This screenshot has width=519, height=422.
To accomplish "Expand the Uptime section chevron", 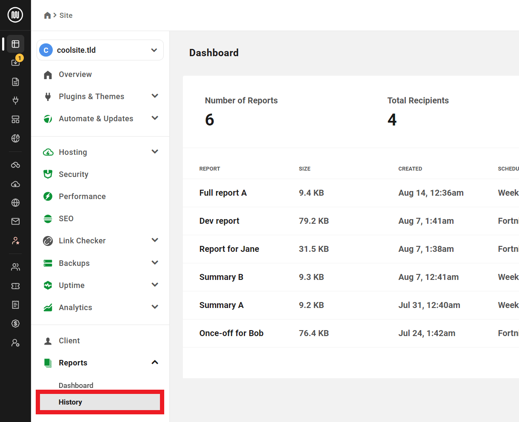I will [155, 285].
